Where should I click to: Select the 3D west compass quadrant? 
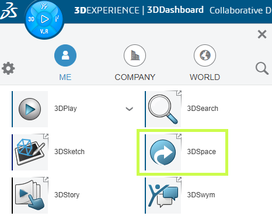(x=32, y=19)
